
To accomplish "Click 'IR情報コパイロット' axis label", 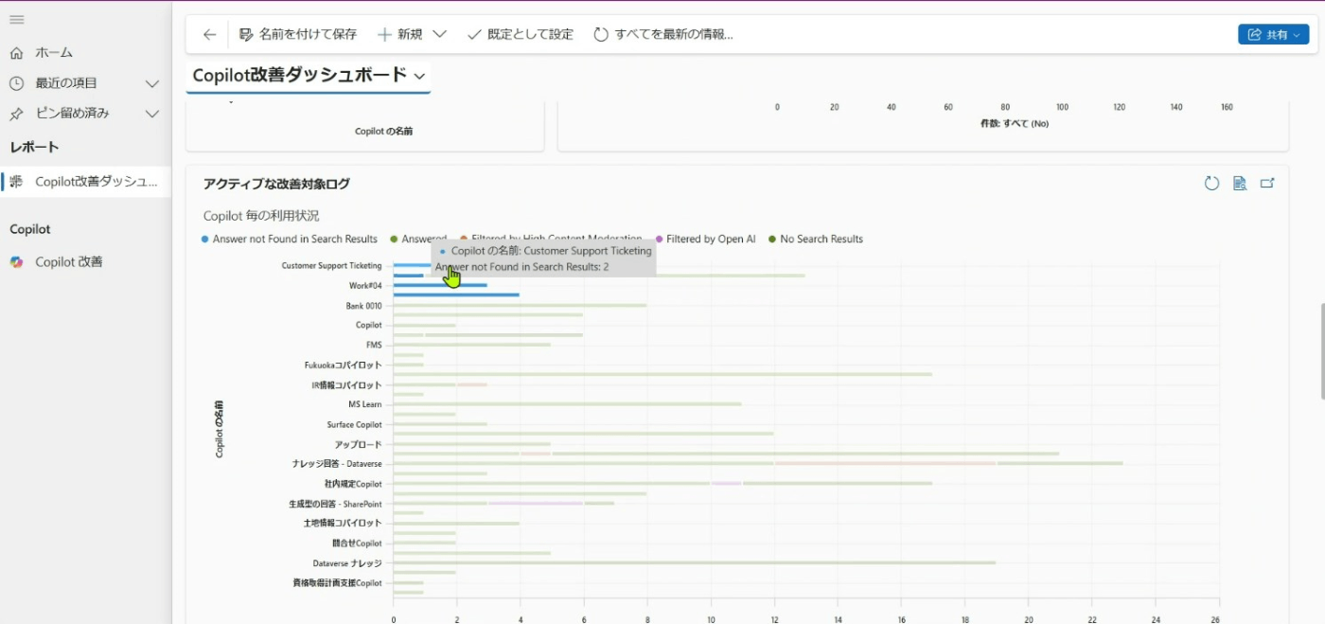I will pos(346,385).
